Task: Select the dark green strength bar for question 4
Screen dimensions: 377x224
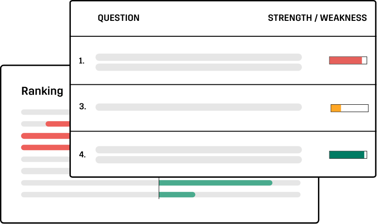Action: [348, 155]
